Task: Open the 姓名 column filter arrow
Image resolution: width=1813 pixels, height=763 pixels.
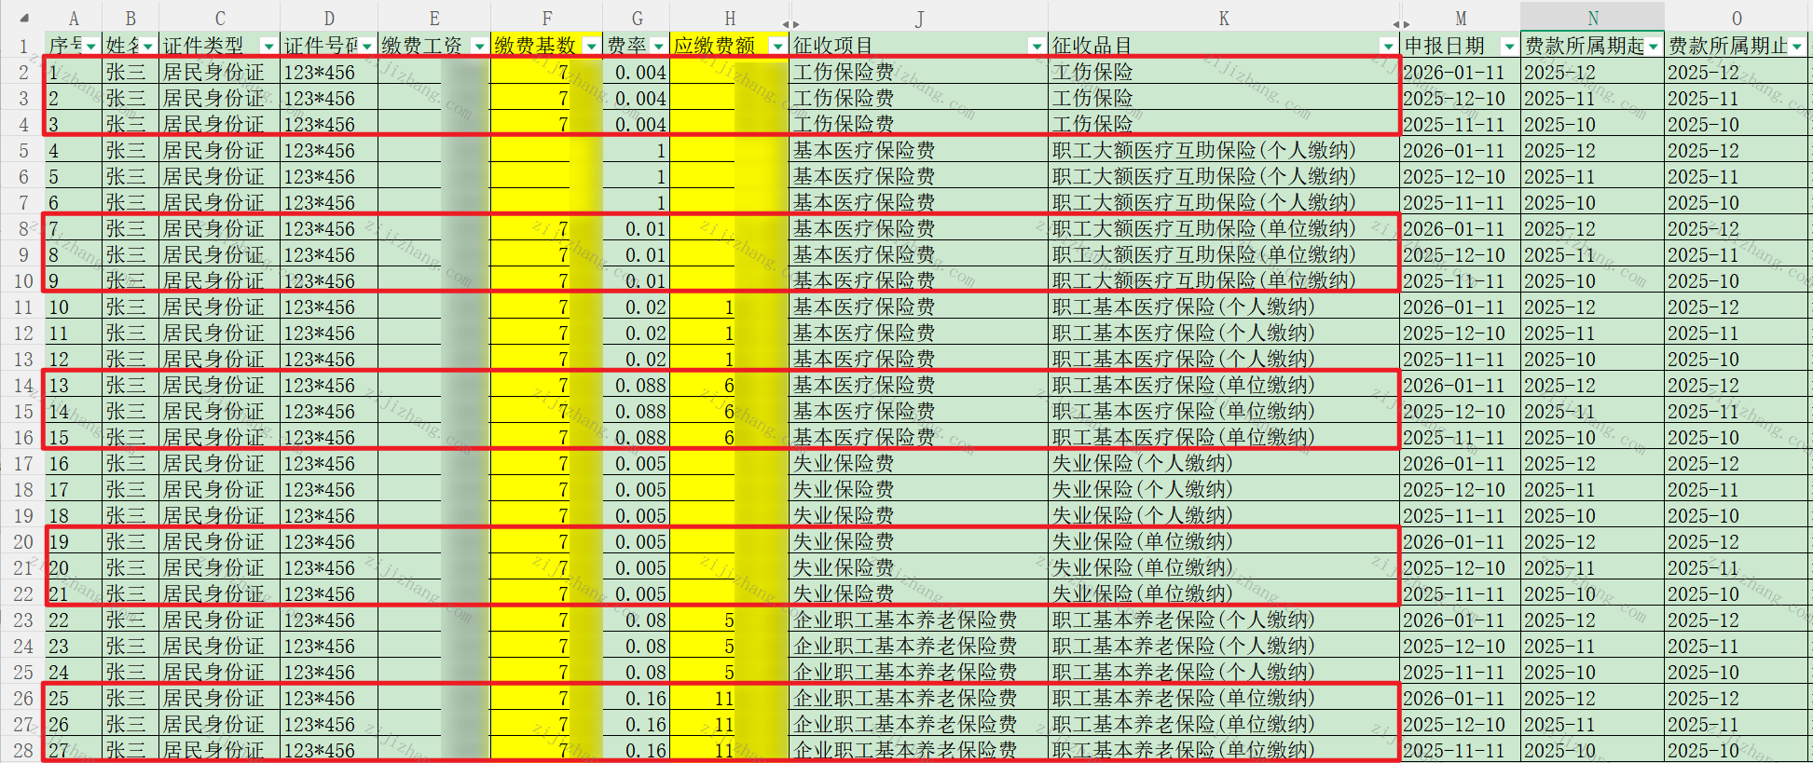Action: (x=148, y=46)
